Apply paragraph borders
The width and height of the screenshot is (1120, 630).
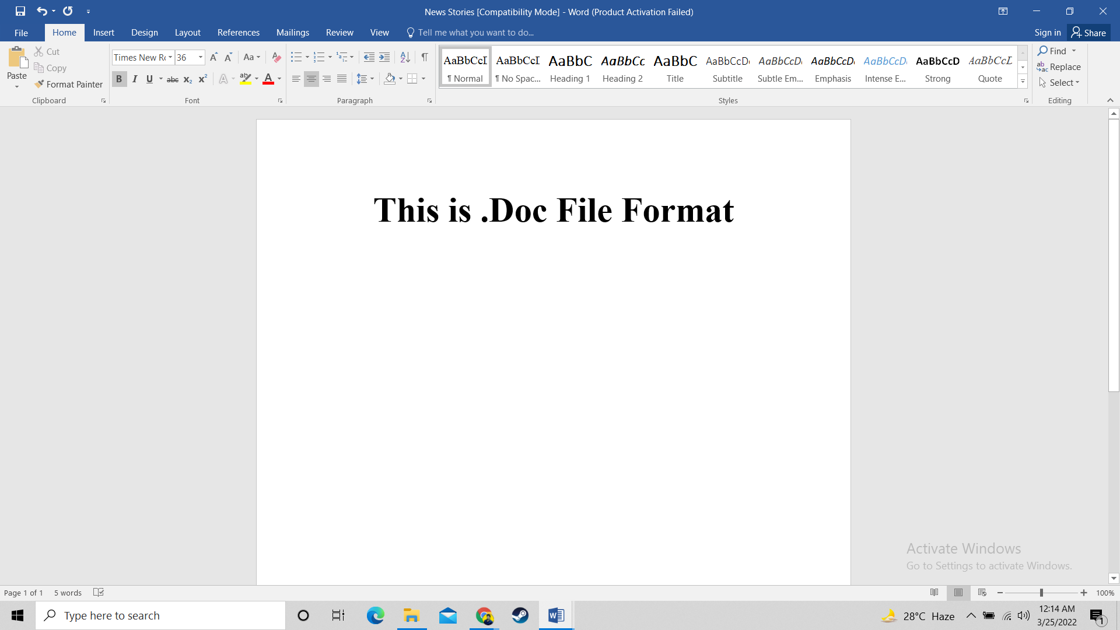tap(412, 79)
